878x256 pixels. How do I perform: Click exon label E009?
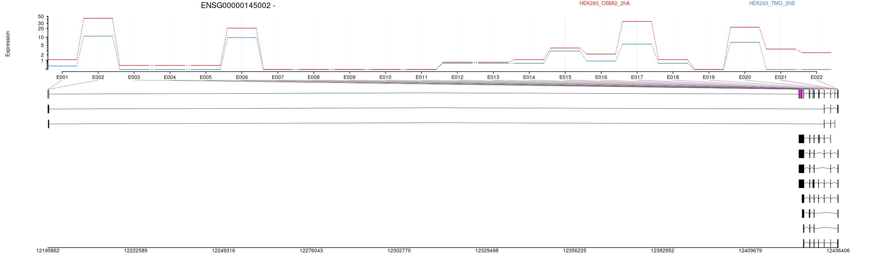pos(349,77)
